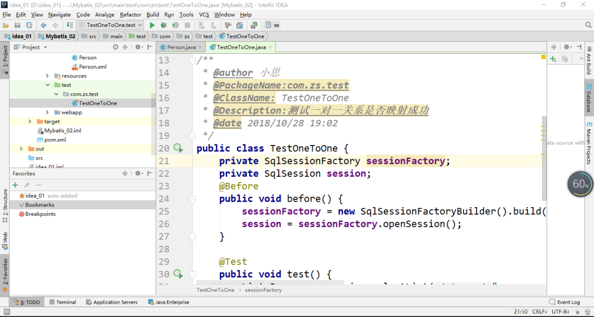The image size is (594, 317).
Task: Click the run gutter icon on line 20
Action: point(177,148)
